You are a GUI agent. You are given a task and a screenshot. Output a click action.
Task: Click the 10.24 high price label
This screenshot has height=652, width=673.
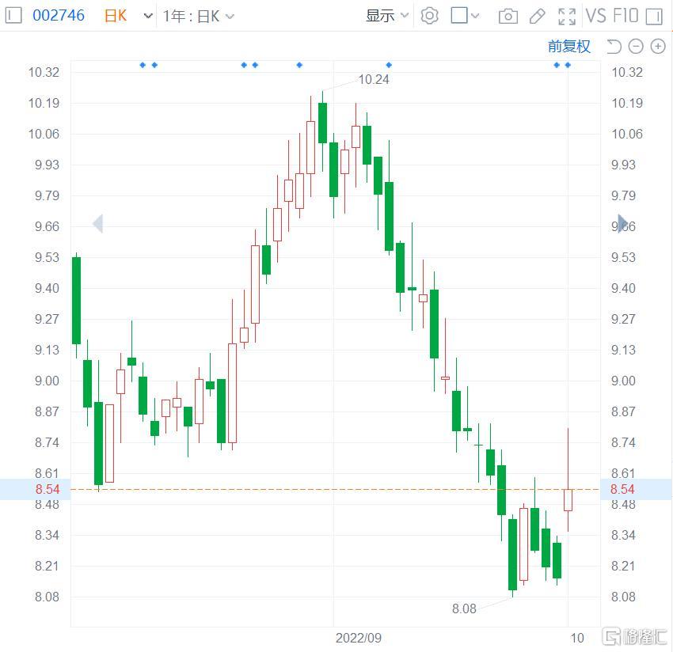click(x=374, y=79)
